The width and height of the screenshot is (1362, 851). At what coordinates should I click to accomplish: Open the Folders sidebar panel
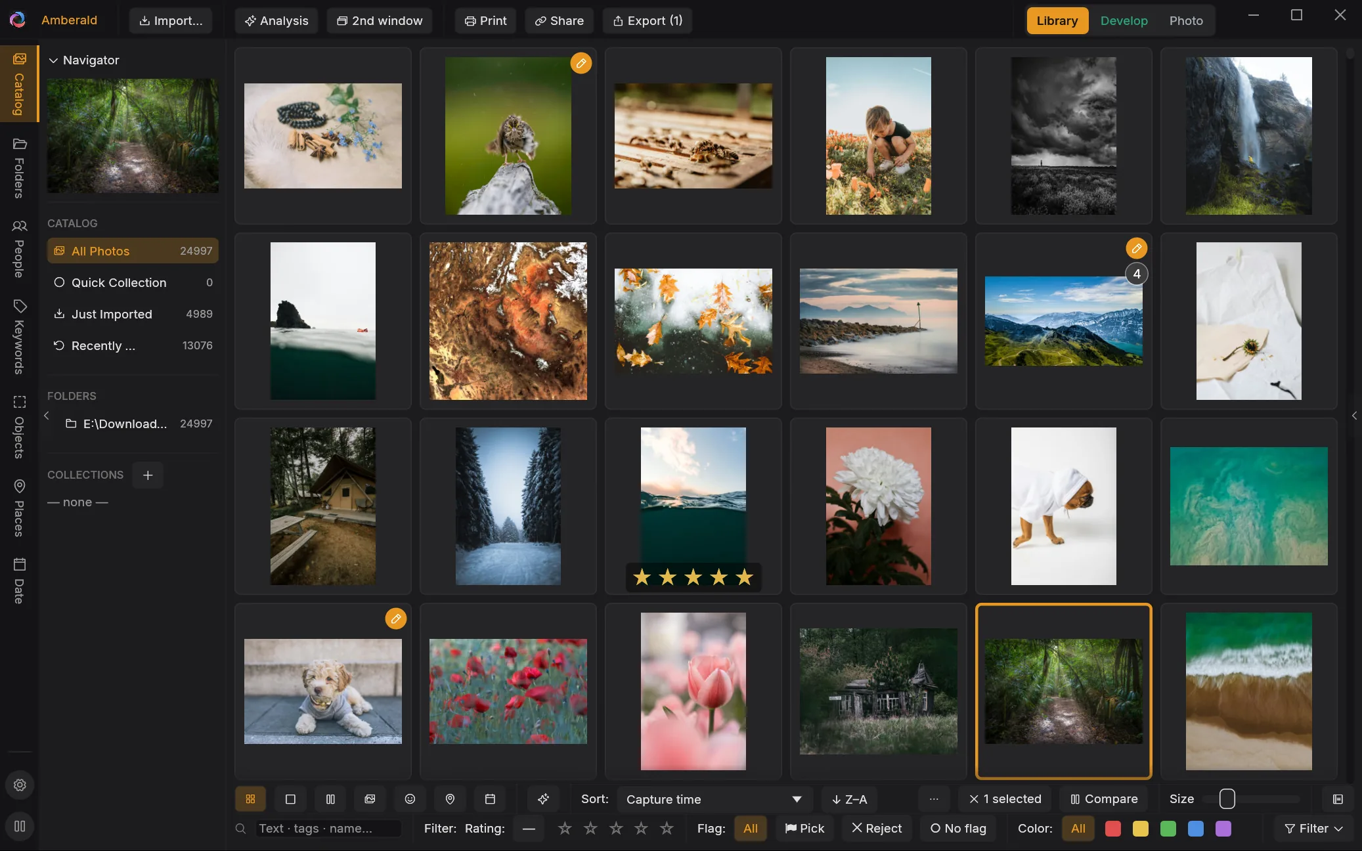pyautogui.click(x=19, y=167)
